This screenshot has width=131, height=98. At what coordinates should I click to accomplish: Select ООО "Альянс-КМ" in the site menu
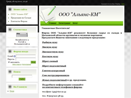click(x=19, y=14)
